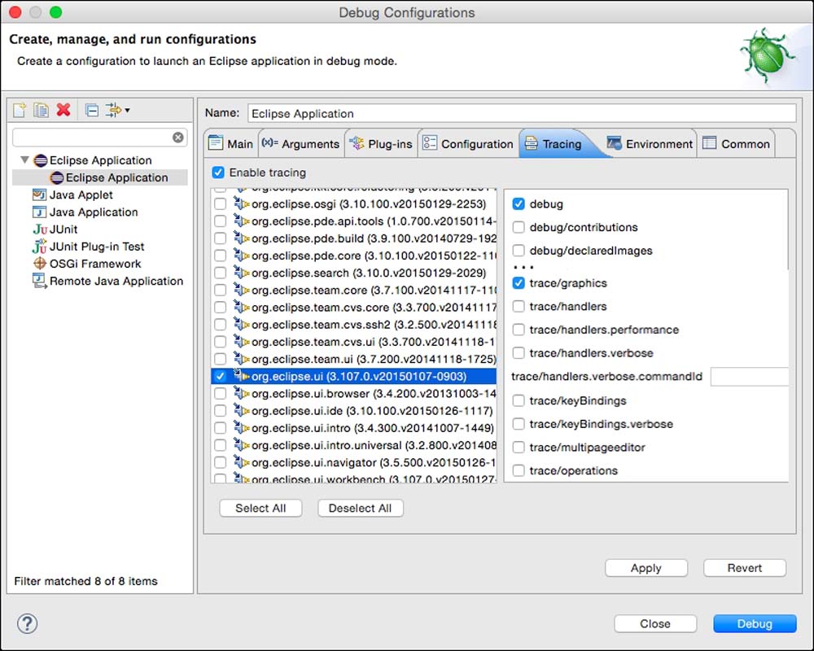This screenshot has width=814, height=651.
Task: Click the help question mark icon
Action: coord(28,624)
